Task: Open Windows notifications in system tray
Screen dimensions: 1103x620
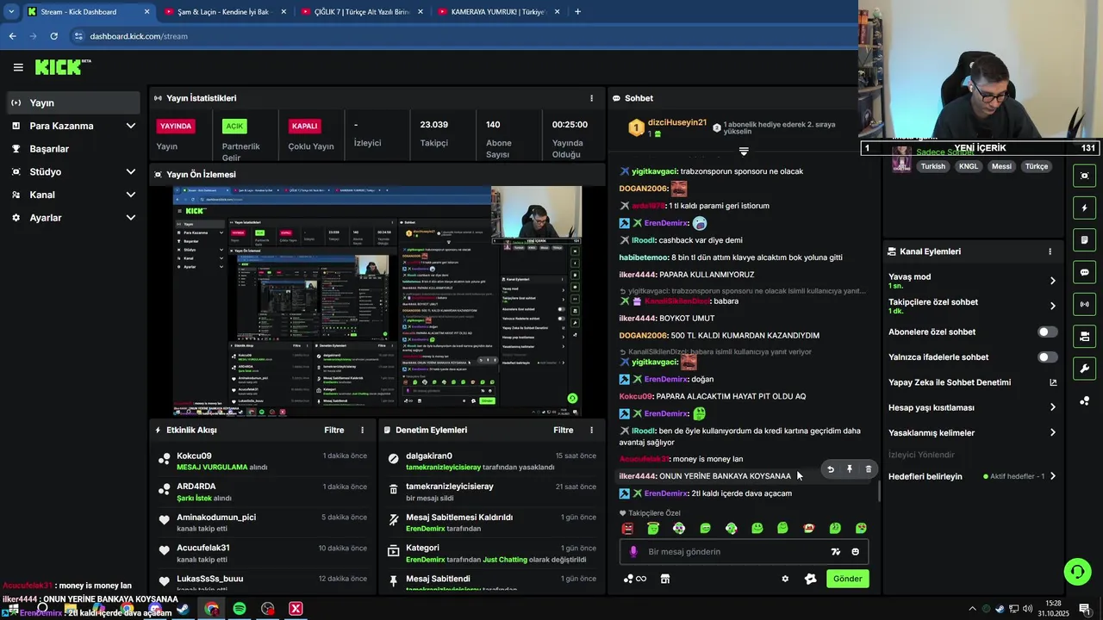Action: point(1085,609)
